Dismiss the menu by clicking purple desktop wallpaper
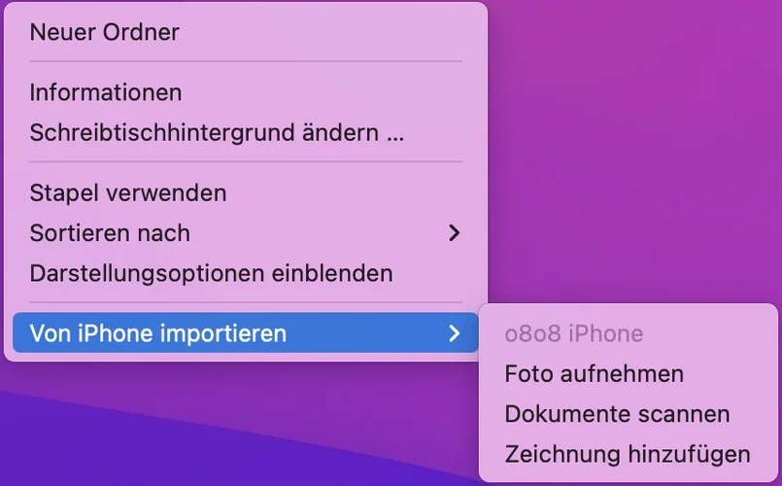This screenshot has height=486, width=782. 633,150
